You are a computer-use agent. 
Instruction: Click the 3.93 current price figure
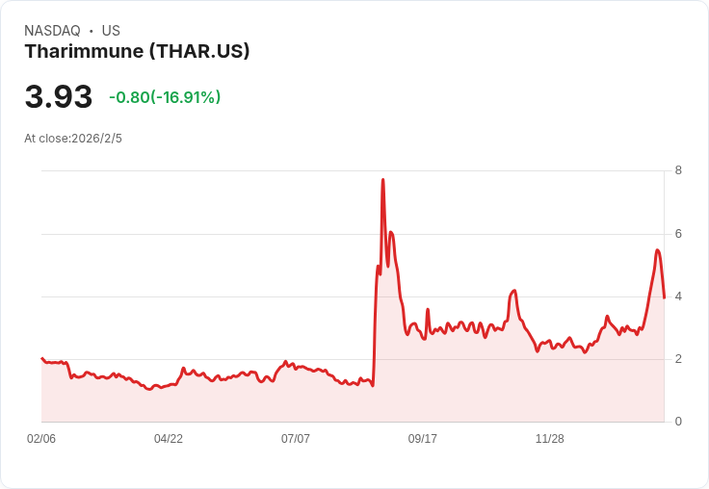(59, 96)
